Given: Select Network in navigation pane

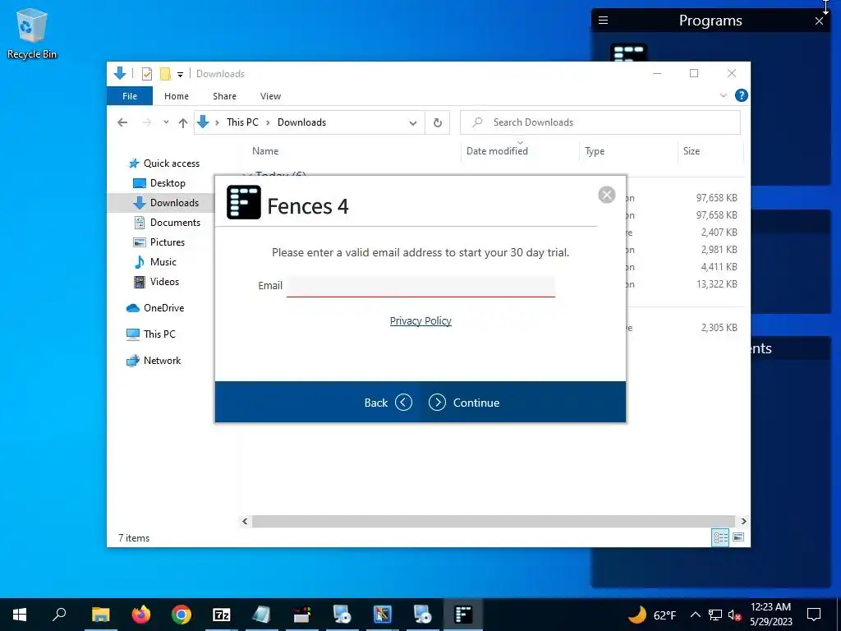Looking at the screenshot, I should coord(154,361).
